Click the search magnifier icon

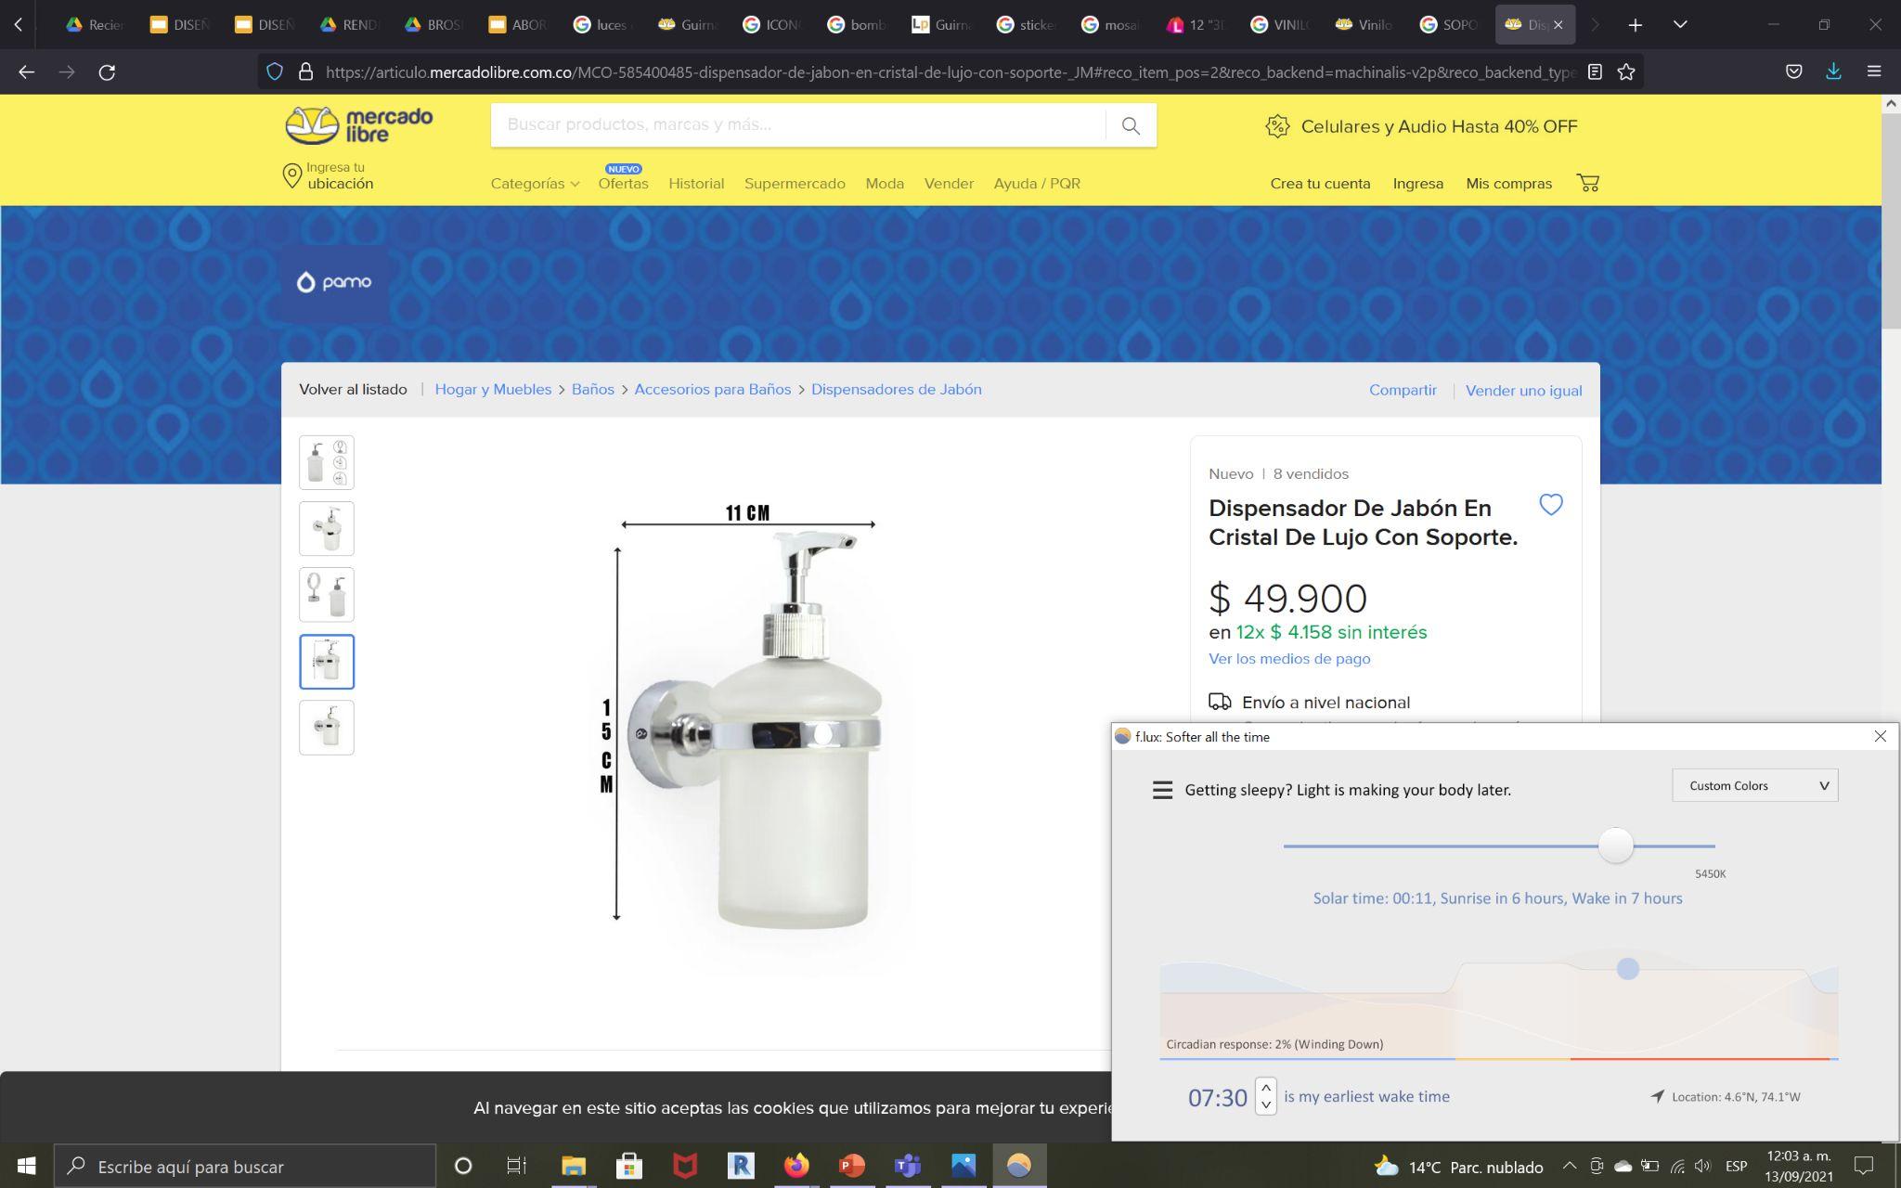click(1130, 125)
